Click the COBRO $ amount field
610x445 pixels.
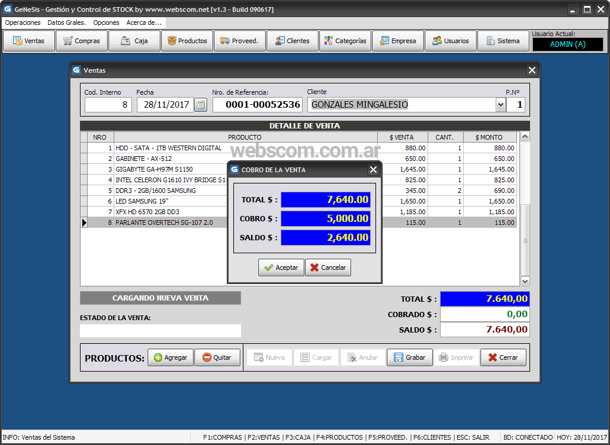coord(325,219)
